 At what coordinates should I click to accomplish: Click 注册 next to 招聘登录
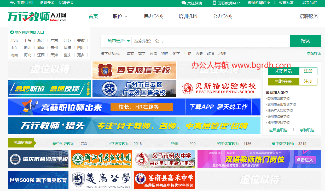click(x=308, y=82)
